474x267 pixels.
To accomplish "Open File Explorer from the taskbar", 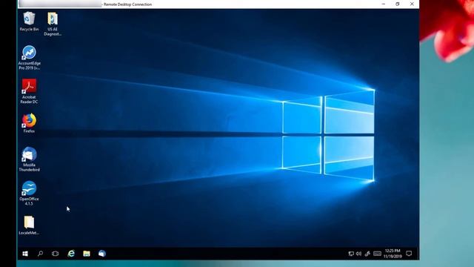I will 87,254.
